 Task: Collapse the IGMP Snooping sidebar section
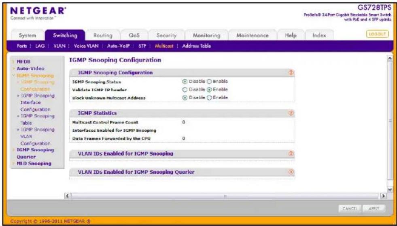click(x=35, y=76)
